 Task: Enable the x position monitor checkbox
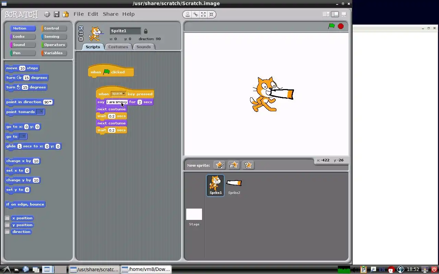7,218
